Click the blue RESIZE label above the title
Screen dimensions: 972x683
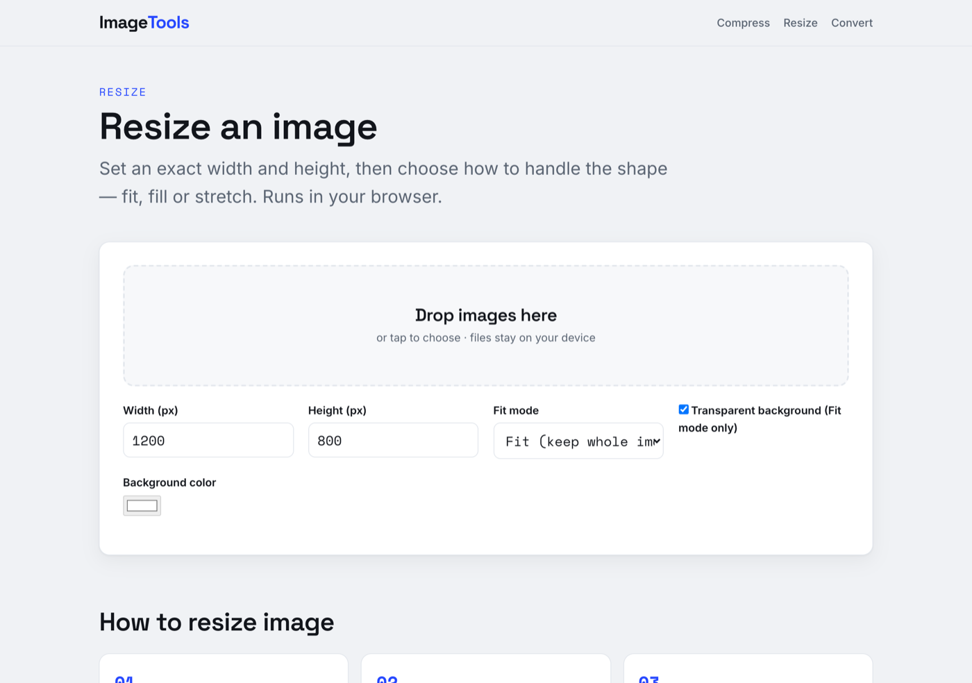[x=123, y=92]
